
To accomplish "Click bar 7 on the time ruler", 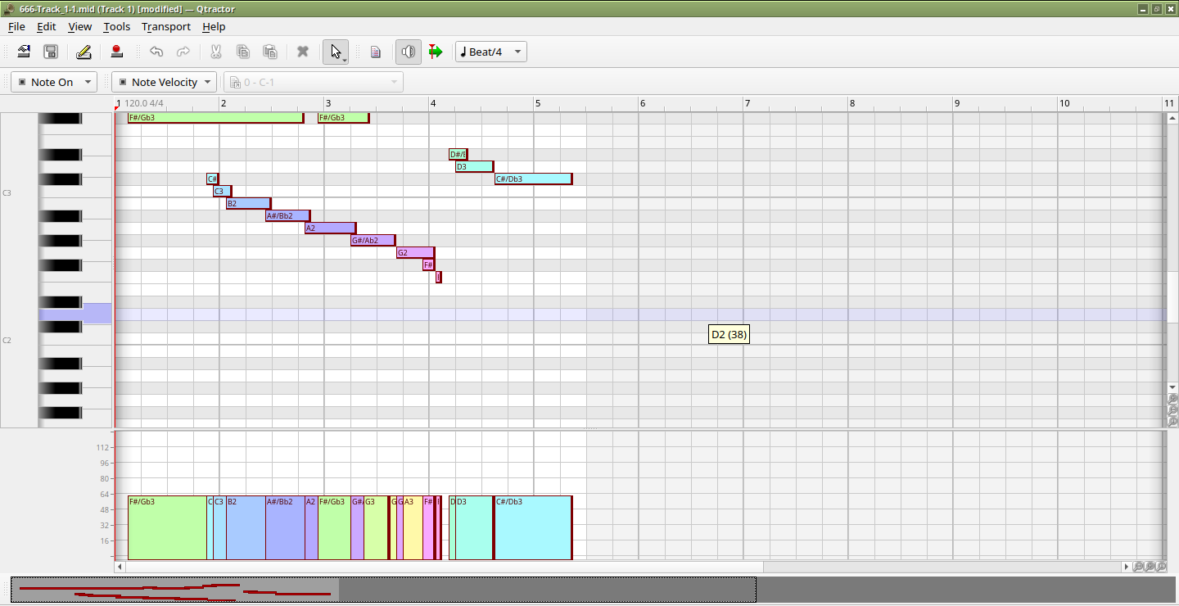I will click(748, 103).
